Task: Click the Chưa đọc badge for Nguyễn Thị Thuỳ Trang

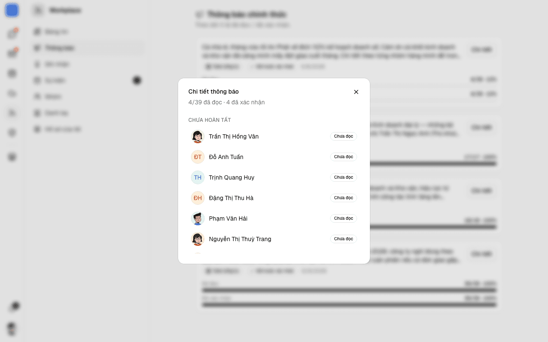Action: click(343, 239)
